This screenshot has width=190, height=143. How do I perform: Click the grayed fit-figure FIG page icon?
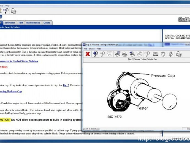coord(110,54)
